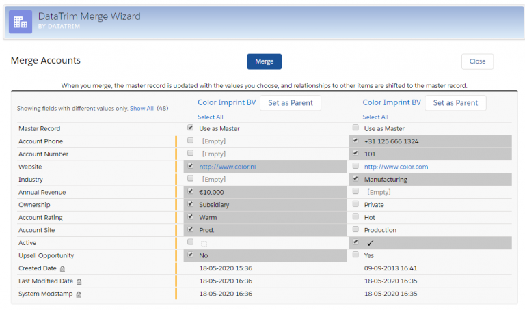Click Select All under first account

pos(211,117)
